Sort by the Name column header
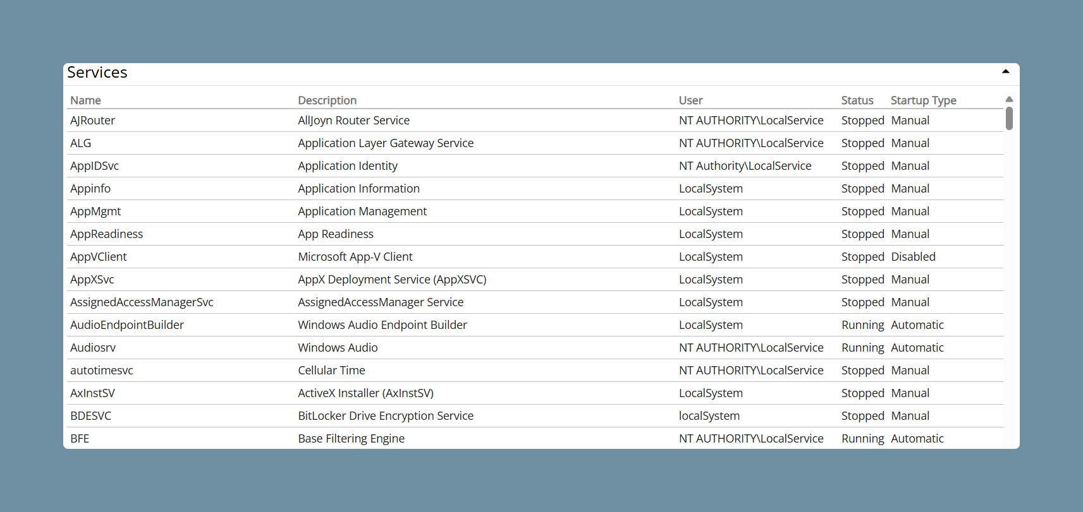Viewport: 1083px width, 512px height. (x=85, y=100)
